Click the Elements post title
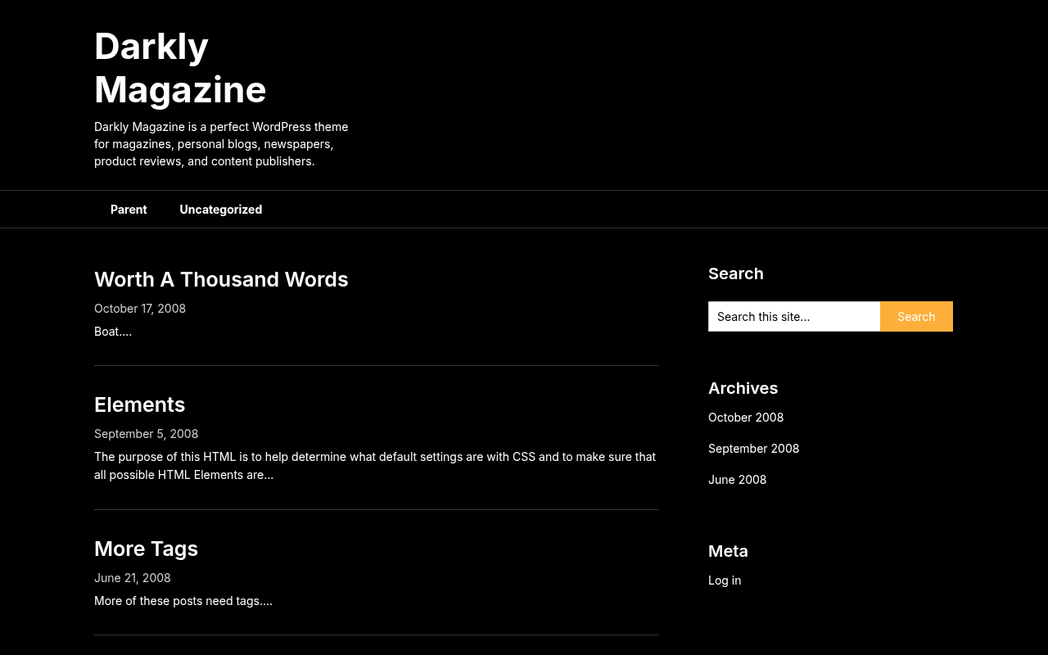 (x=140, y=404)
